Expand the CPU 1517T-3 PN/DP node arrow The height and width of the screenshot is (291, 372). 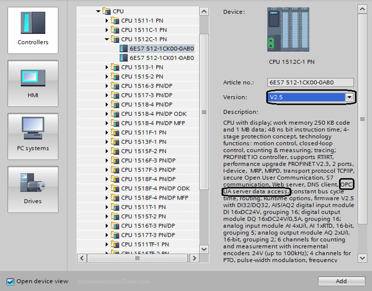pyautogui.click(x=107, y=235)
